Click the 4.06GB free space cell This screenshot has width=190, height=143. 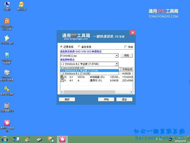coord(126,74)
